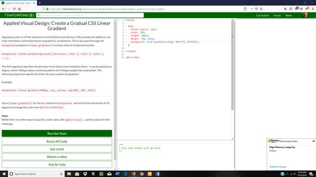Screen dimensions: 316x177
Task: Open a new browser tab
Action: 40,3
